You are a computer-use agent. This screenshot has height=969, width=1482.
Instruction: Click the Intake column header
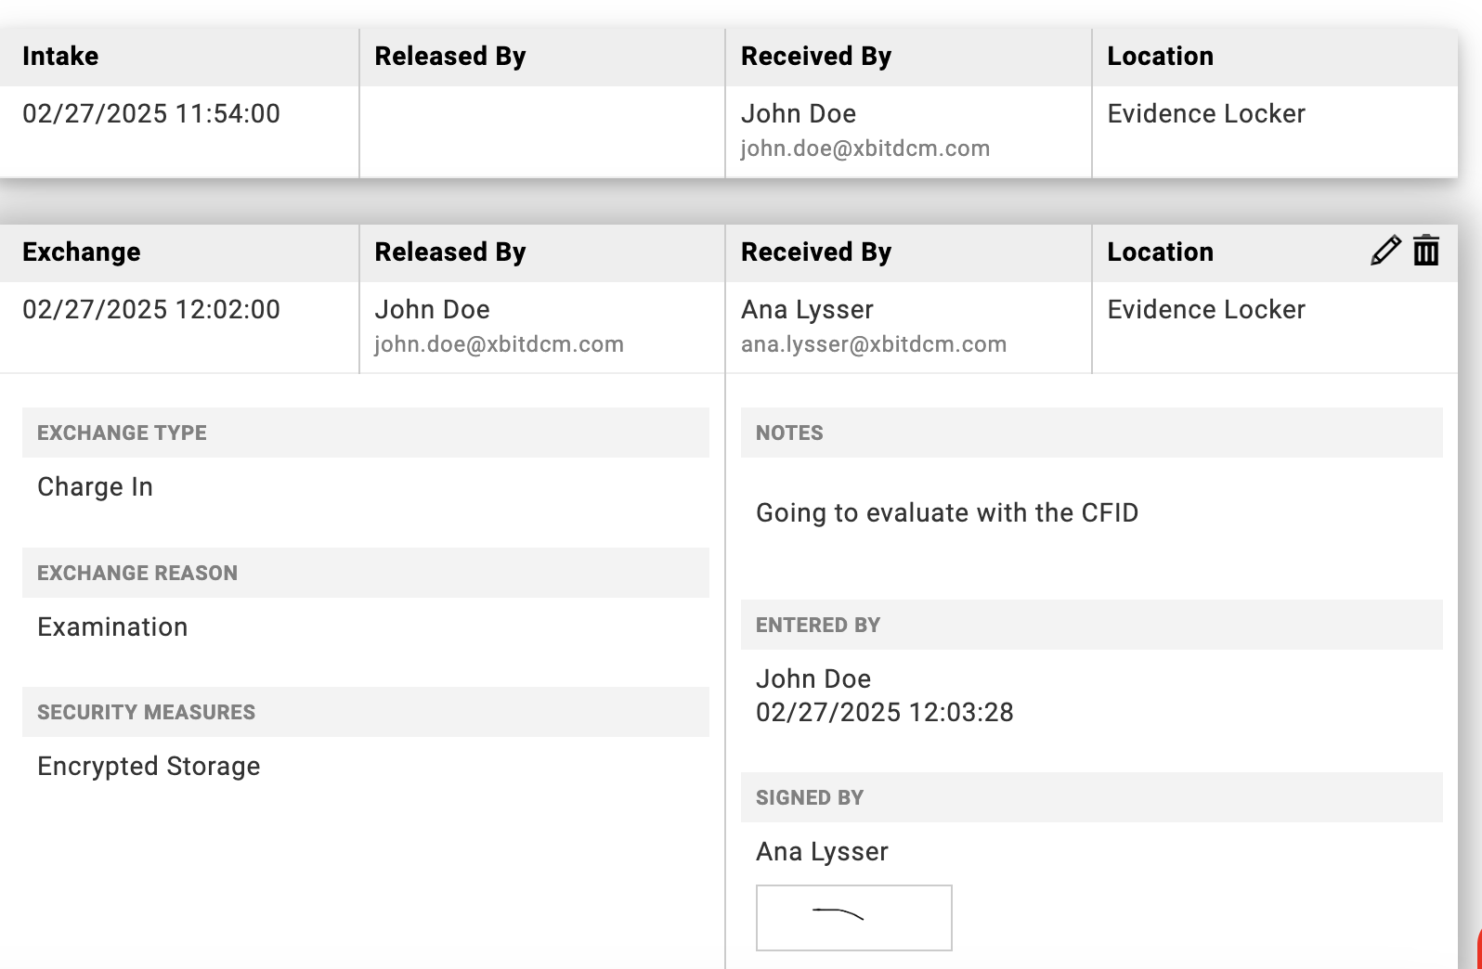[60, 56]
